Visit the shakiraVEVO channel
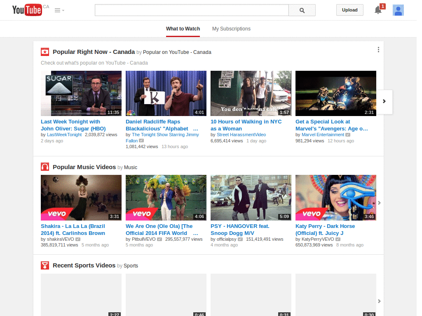The width and height of the screenshot is (422, 316). pos(61,239)
